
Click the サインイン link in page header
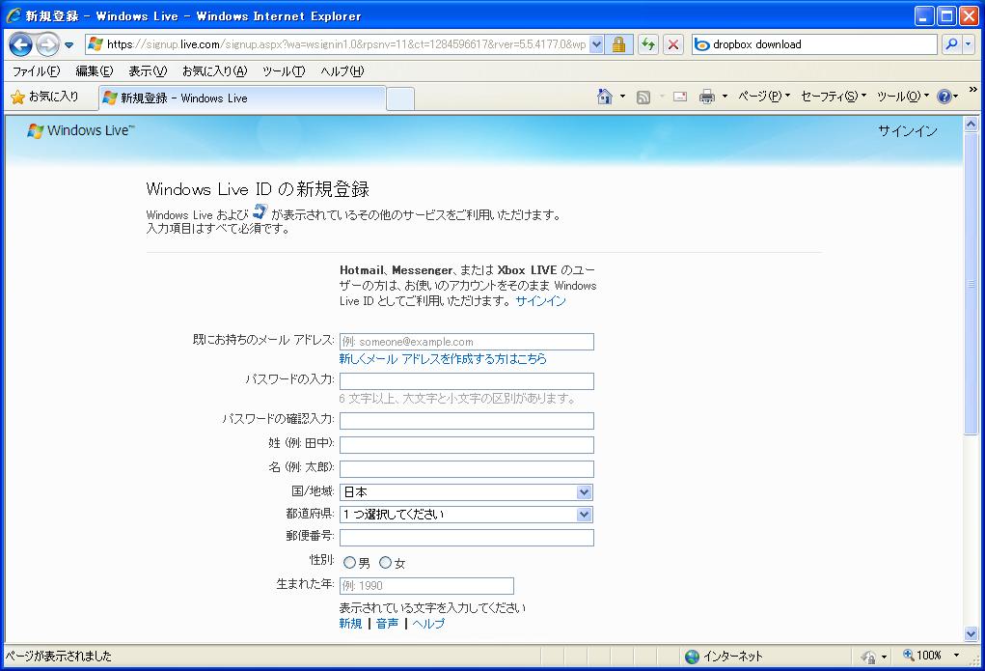(907, 130)
